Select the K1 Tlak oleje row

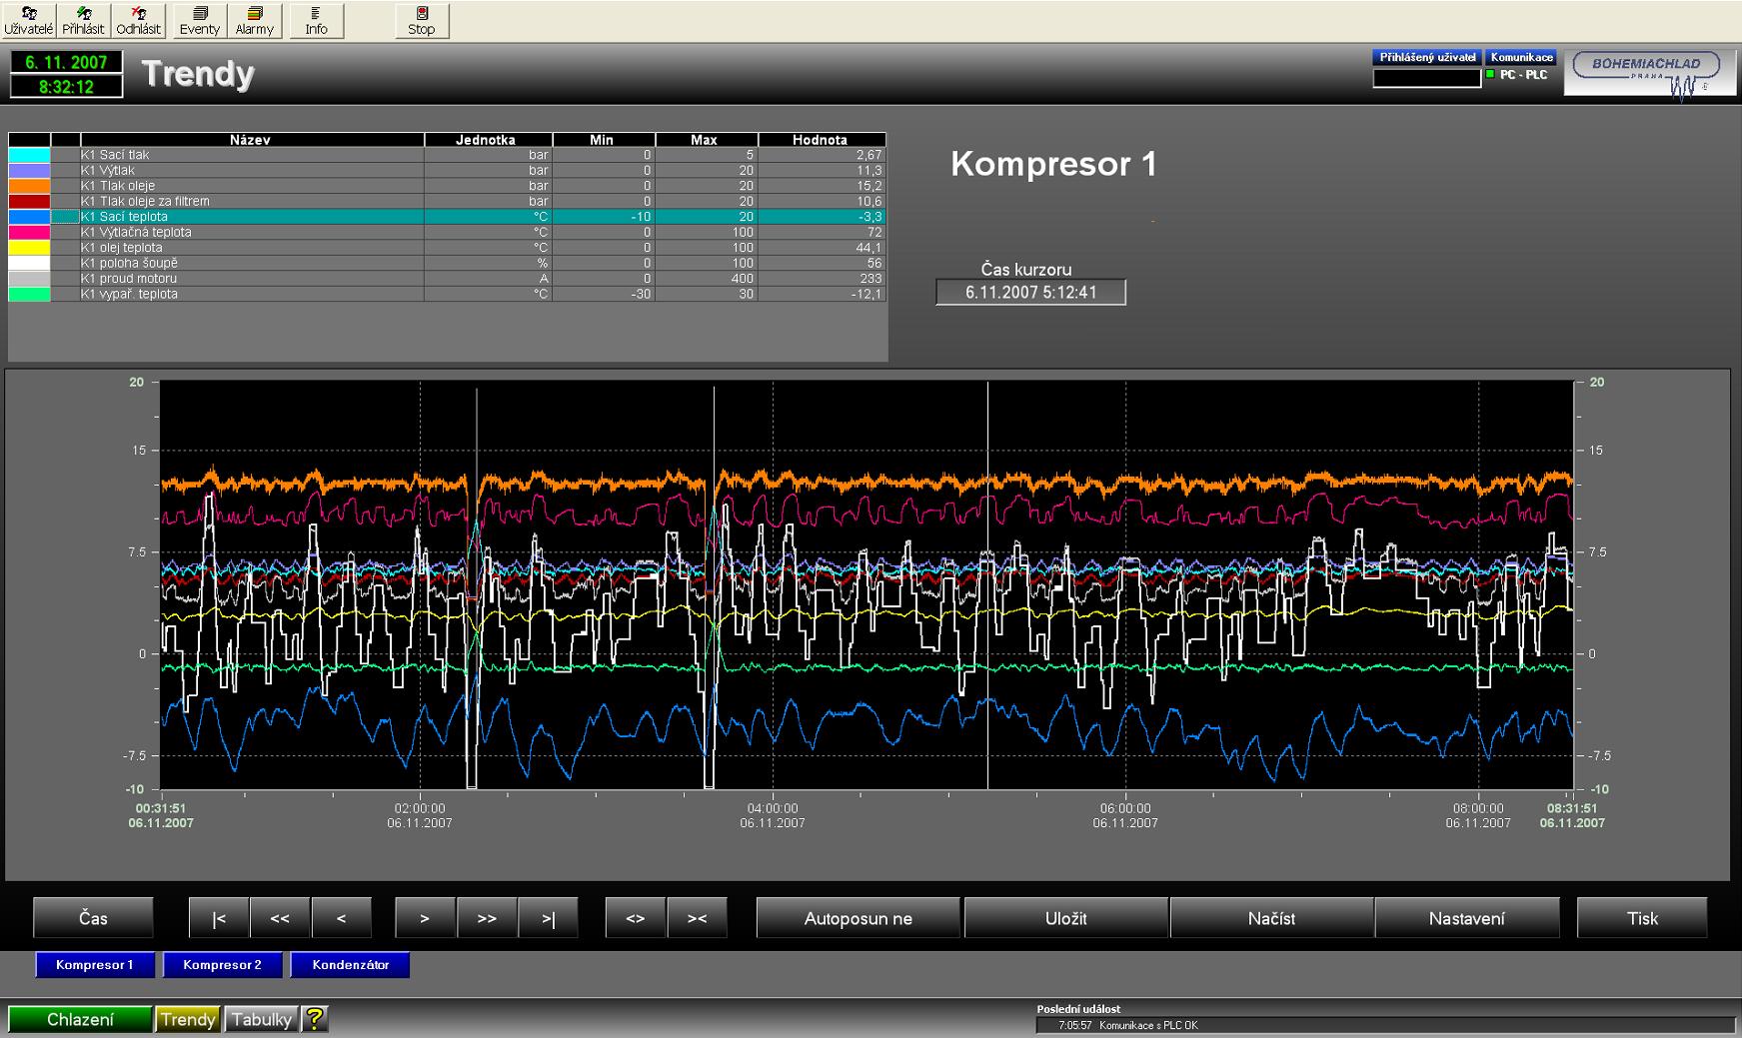coord(447,186)
